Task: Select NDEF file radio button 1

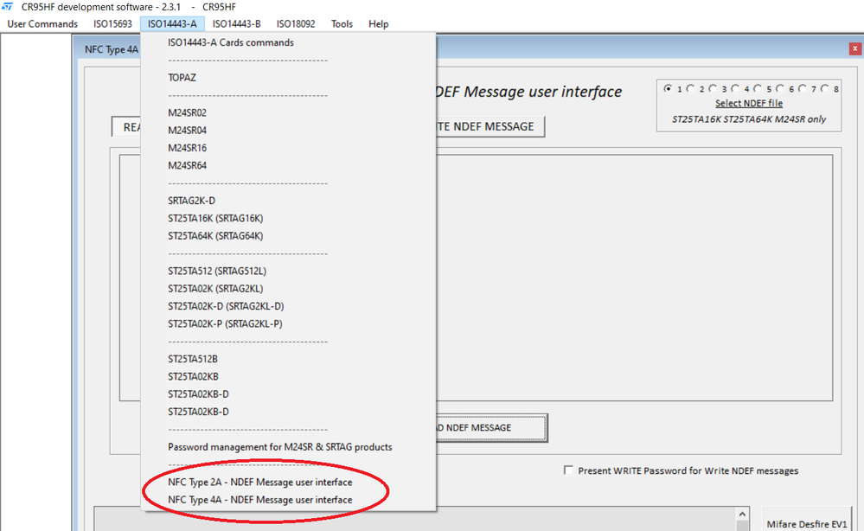Action: 669,89
